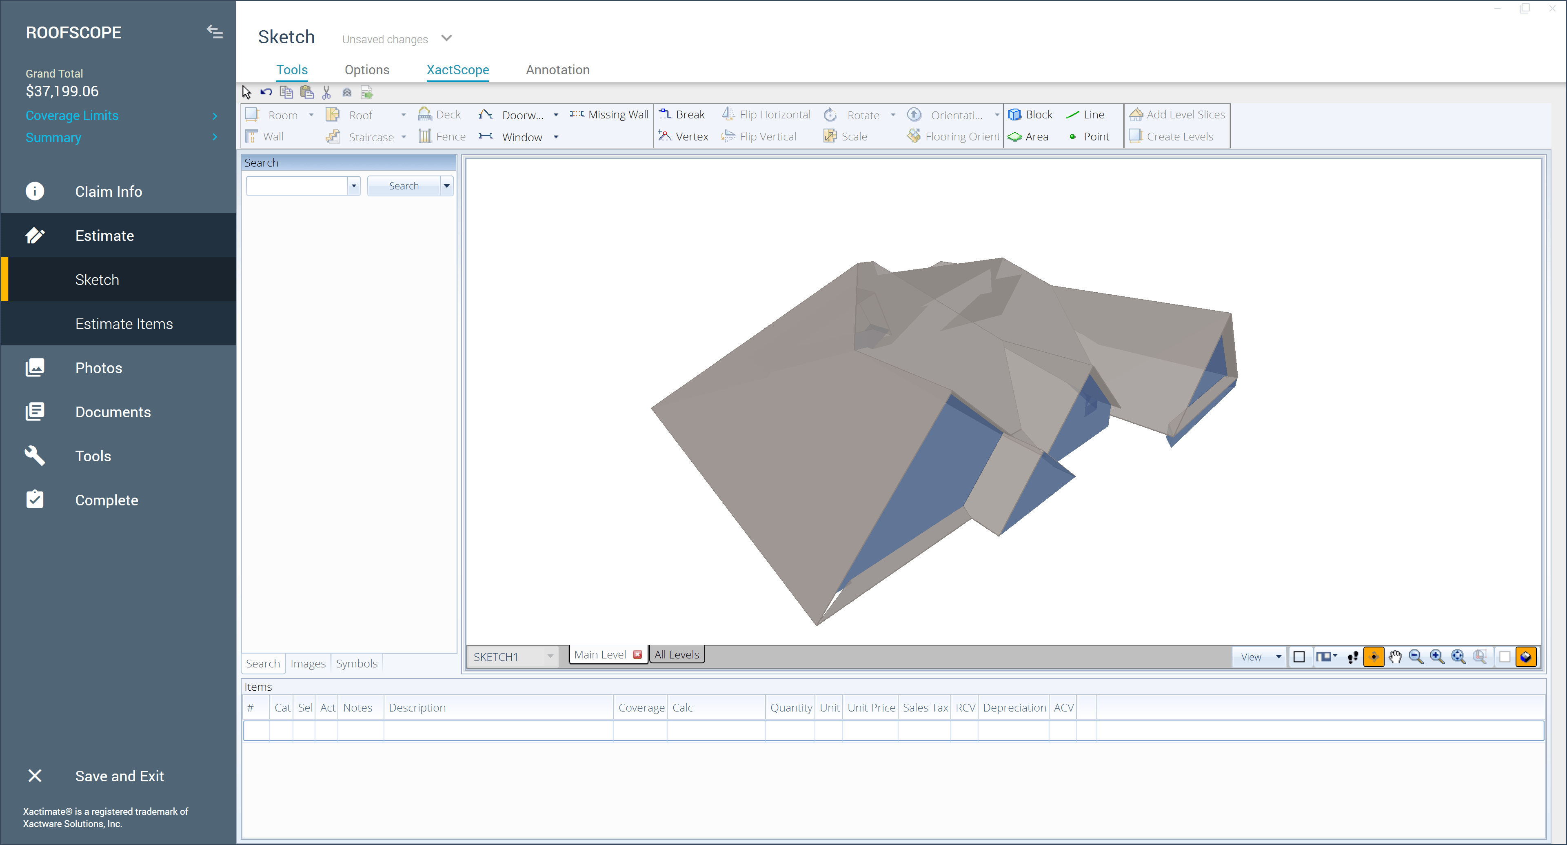The width and height of the screenshot is (1567, 845).
Task: Click the zoom out magnifier icon
Action: (x=1416, y=657)
